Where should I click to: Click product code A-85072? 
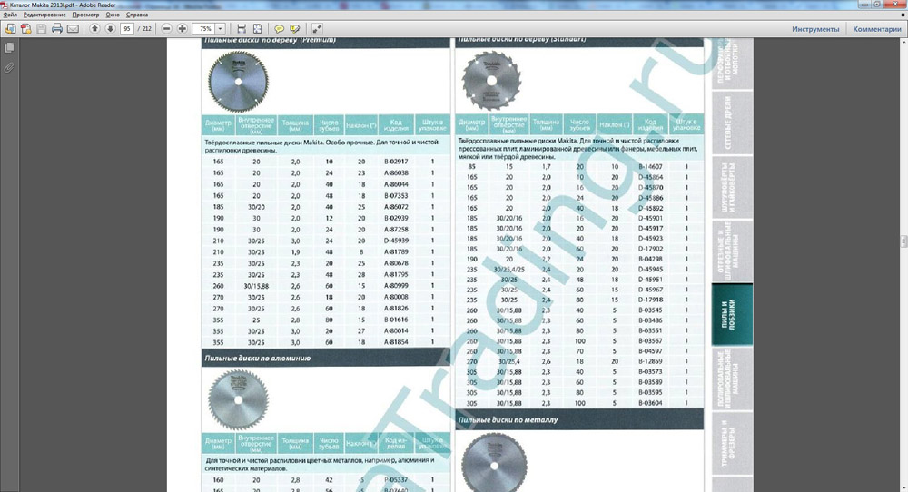396,207
